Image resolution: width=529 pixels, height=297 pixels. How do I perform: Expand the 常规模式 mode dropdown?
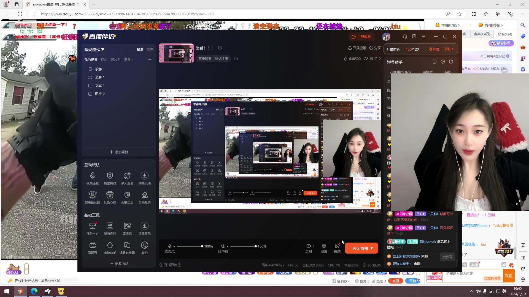point(103,50)
